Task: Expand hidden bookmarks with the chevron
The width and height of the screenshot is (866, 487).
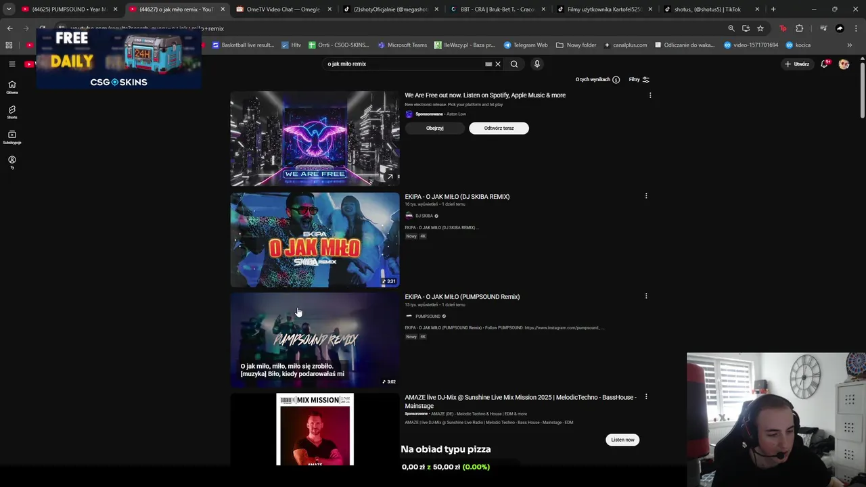Action: (850, 45)
